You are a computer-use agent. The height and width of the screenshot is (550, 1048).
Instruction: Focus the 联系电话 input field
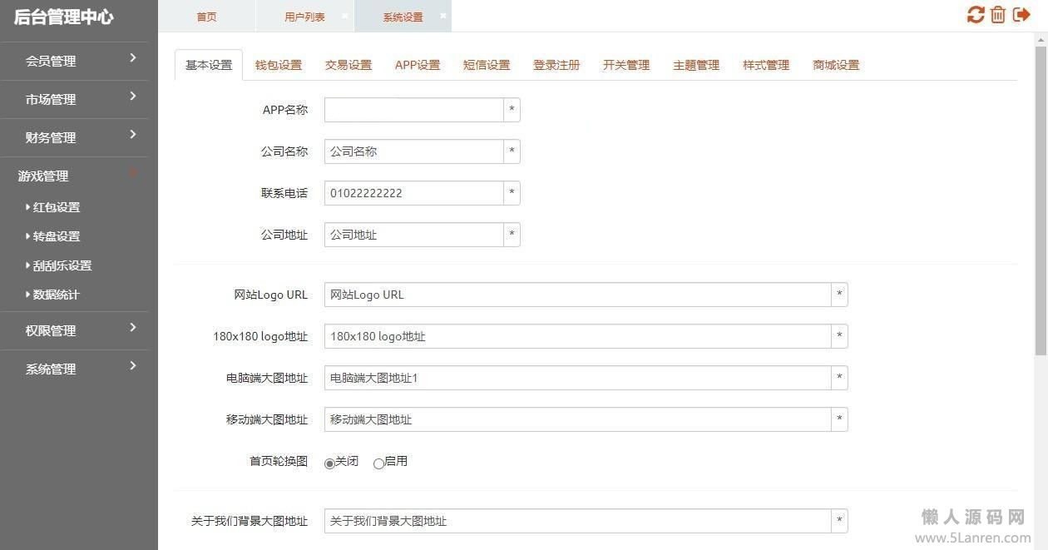click(413, 193)
